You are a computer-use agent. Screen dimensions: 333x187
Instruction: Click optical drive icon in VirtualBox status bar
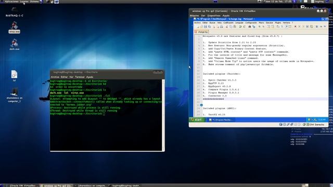285,125
